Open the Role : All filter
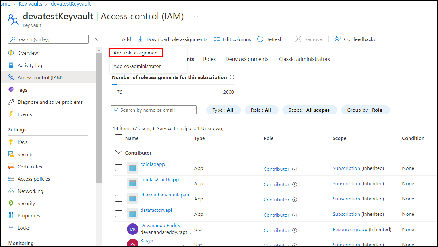Screen dimensions: 438x247 [261, 110]
